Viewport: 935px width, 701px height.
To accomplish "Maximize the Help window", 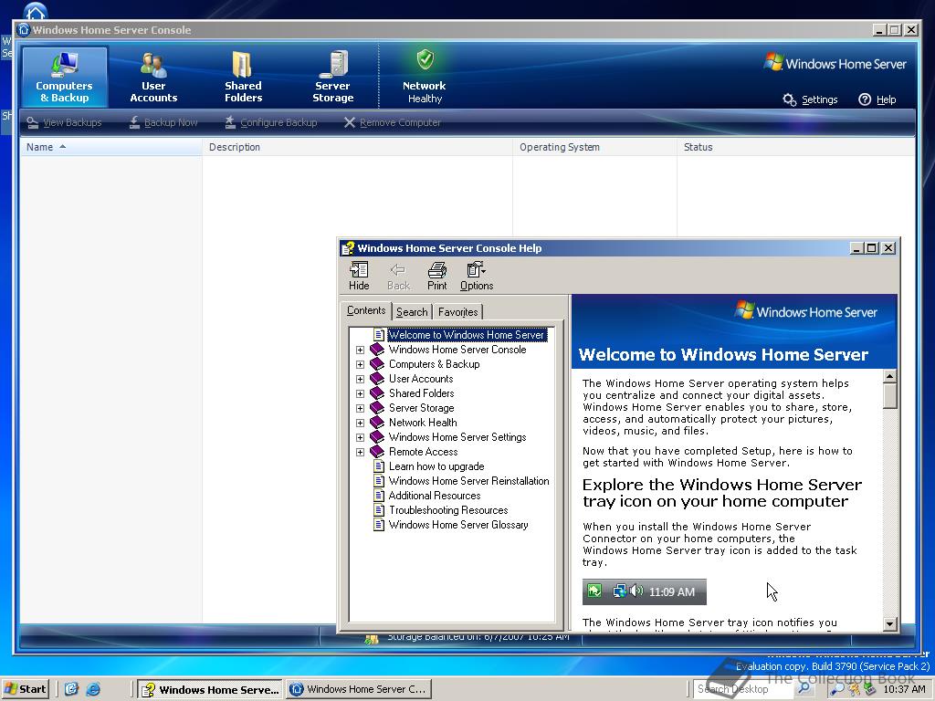I will click(x=872, y=248).
